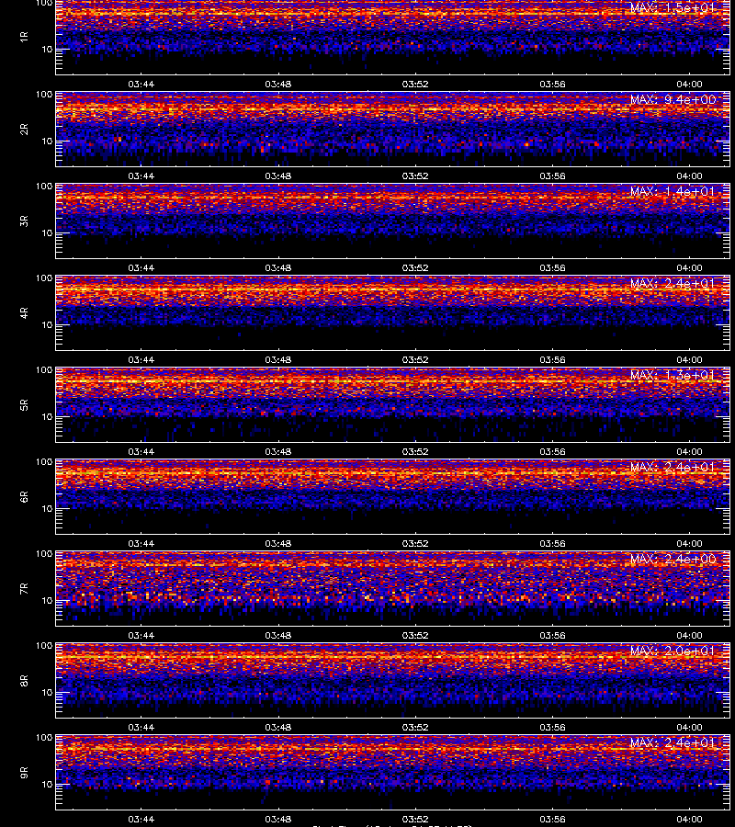Viewport: 735px width, 827px height.
Task: Click the 2R panel axis label
Action: 24,130
